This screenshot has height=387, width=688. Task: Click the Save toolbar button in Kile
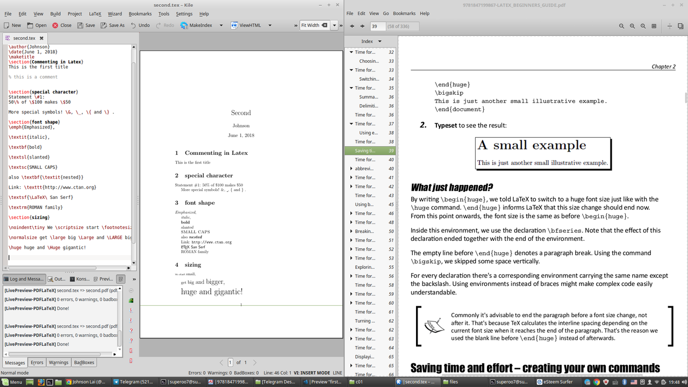coord(86,25)
